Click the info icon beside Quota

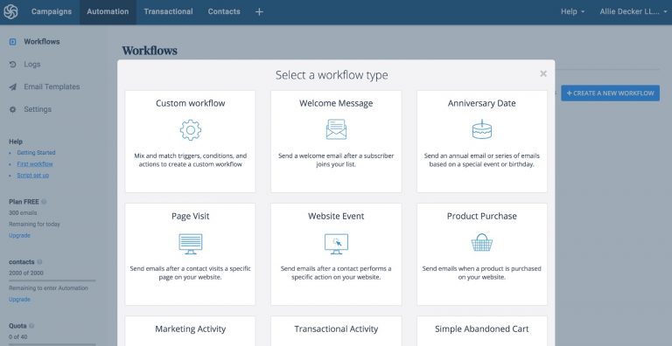click(x=31, y=326)
